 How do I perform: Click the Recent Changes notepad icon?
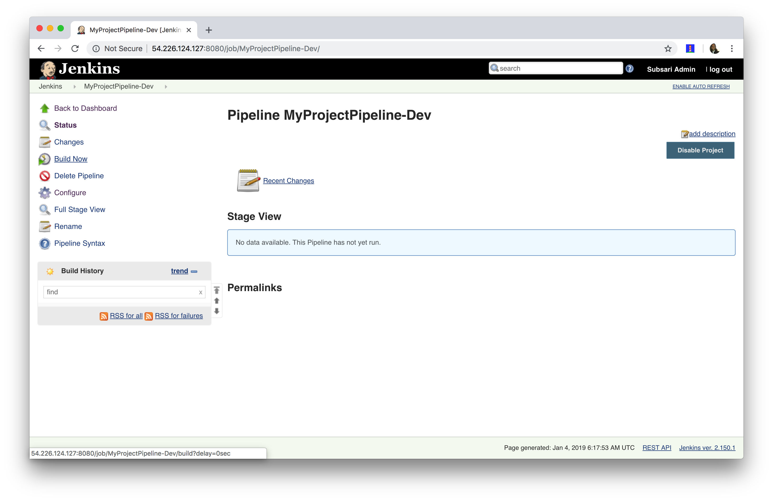[x=248, y=181]
